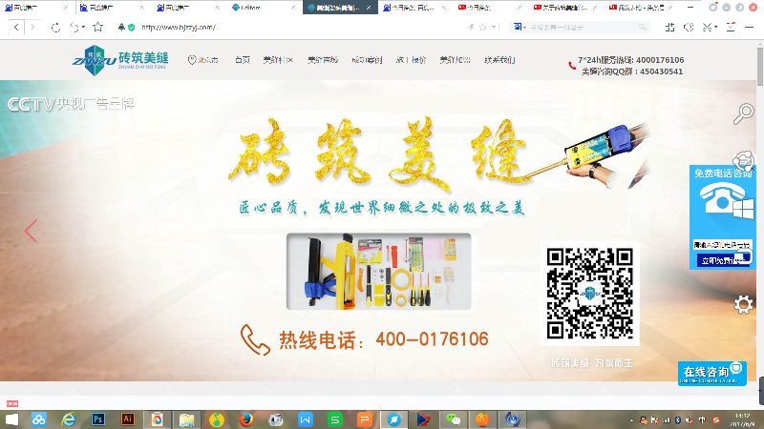Open 成功案例 in the site navigation
The image size is (764, 429).
tap(367, 60)
